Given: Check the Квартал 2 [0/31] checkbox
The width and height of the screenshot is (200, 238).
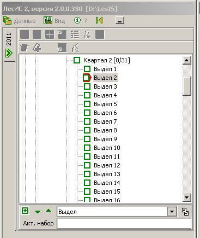Looking at the screenshot, I should [77, 60].
